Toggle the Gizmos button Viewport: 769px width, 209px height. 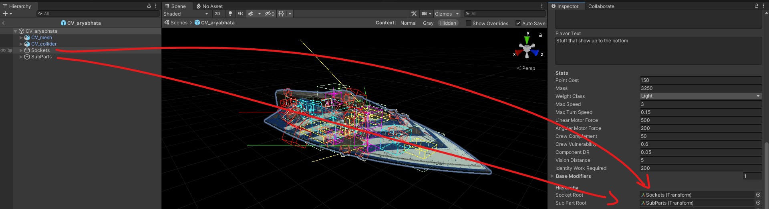click(443, 14)
